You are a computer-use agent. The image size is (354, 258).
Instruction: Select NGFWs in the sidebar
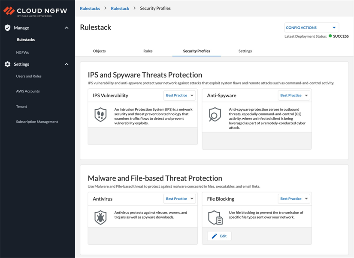[22, 52]
